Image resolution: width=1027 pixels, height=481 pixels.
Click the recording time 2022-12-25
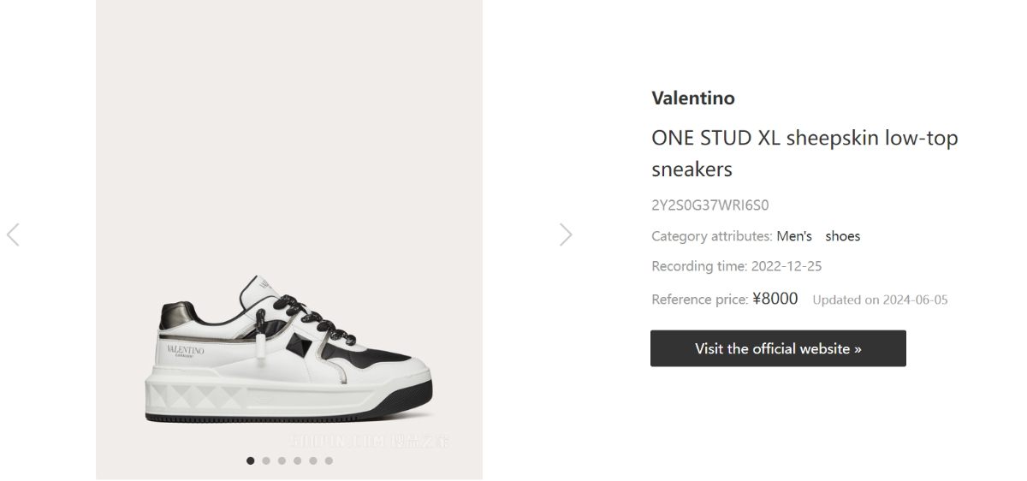[x=786, y=266]
